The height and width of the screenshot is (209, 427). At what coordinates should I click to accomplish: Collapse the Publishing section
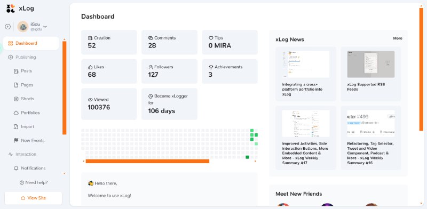[22, 57]
